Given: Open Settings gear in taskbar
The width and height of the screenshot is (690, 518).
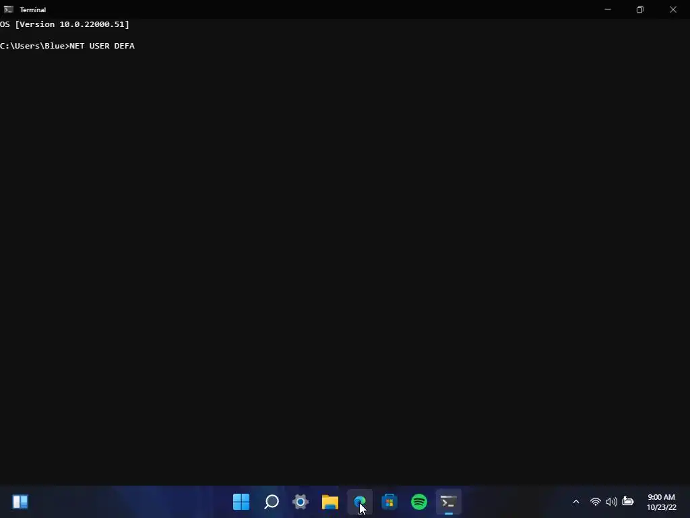Looking at the screenshot, I should [301, 502].
